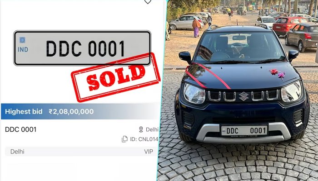Click the Suzuki logo on the car grille
This screenshot has height=181, width=318.
tap(243, 96)
